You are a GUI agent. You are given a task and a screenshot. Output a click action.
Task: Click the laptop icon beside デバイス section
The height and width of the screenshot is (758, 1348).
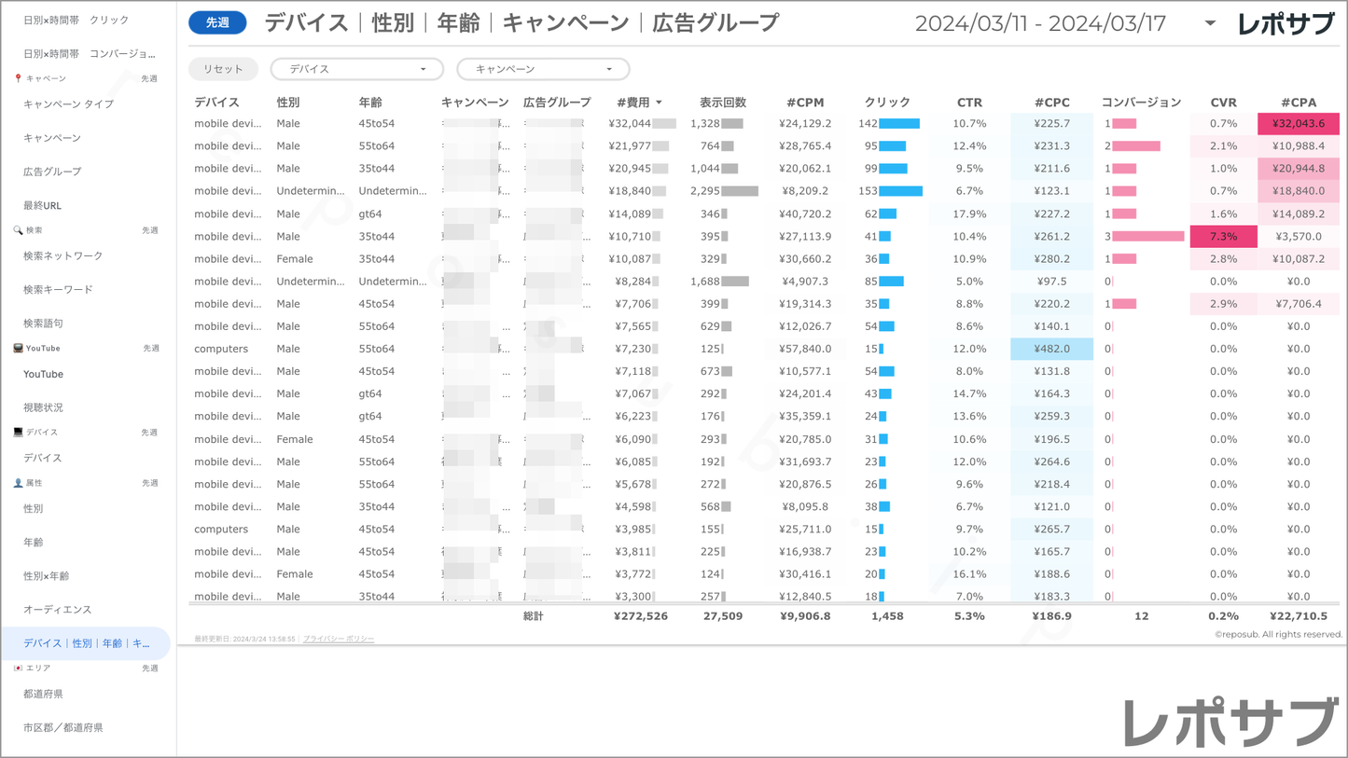click(18, 433)
